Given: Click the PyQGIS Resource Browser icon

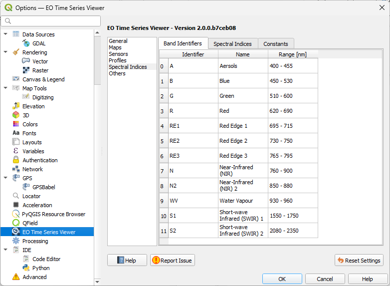Looking at the screenshot, I should coord(16,214).
